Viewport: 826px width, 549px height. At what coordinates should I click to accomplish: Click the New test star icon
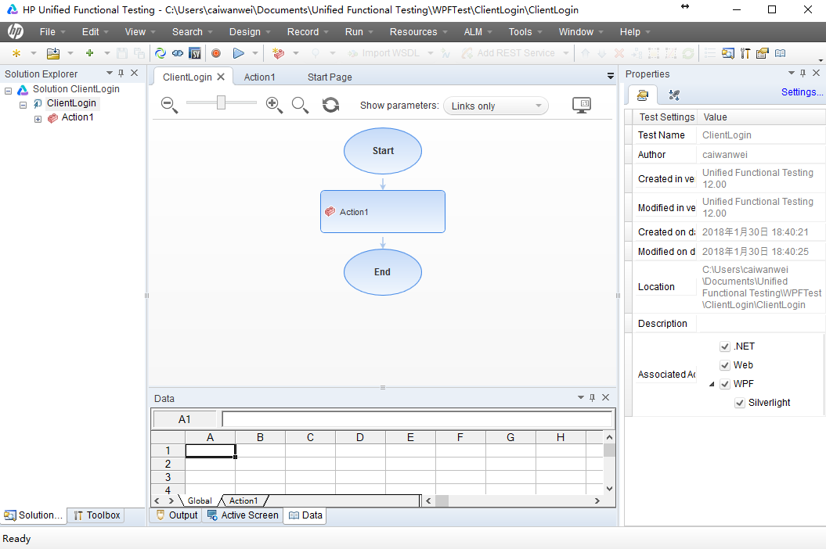[16, 53]
